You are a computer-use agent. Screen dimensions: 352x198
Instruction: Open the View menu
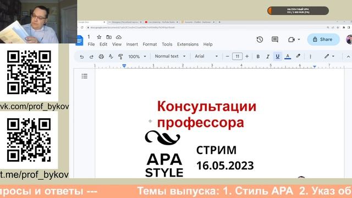click(x=117, y=44)
